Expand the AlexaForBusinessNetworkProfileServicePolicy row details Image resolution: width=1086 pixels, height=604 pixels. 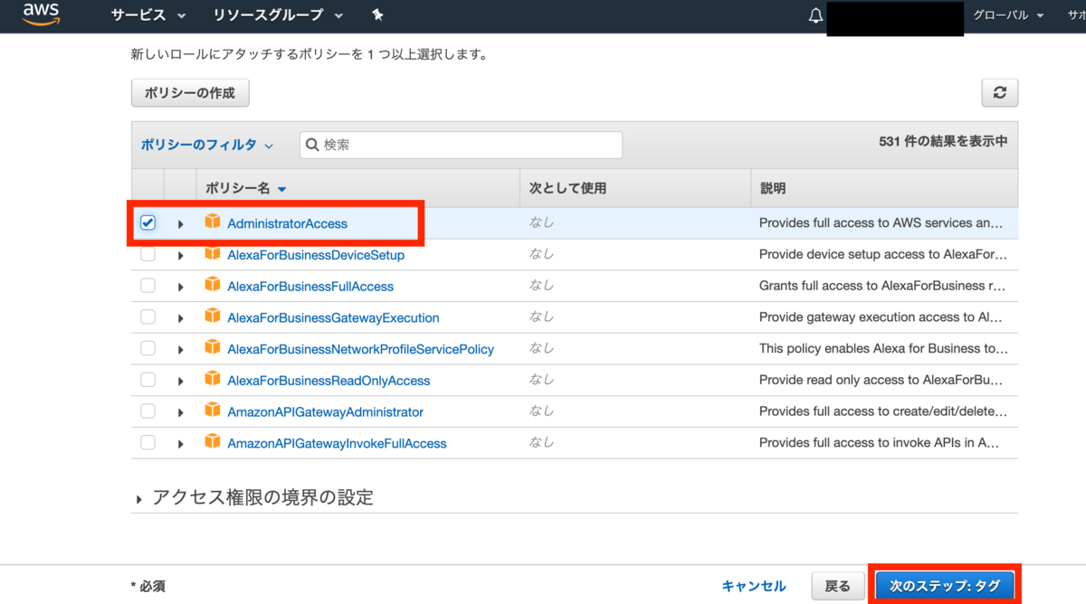tap(180, 349)
